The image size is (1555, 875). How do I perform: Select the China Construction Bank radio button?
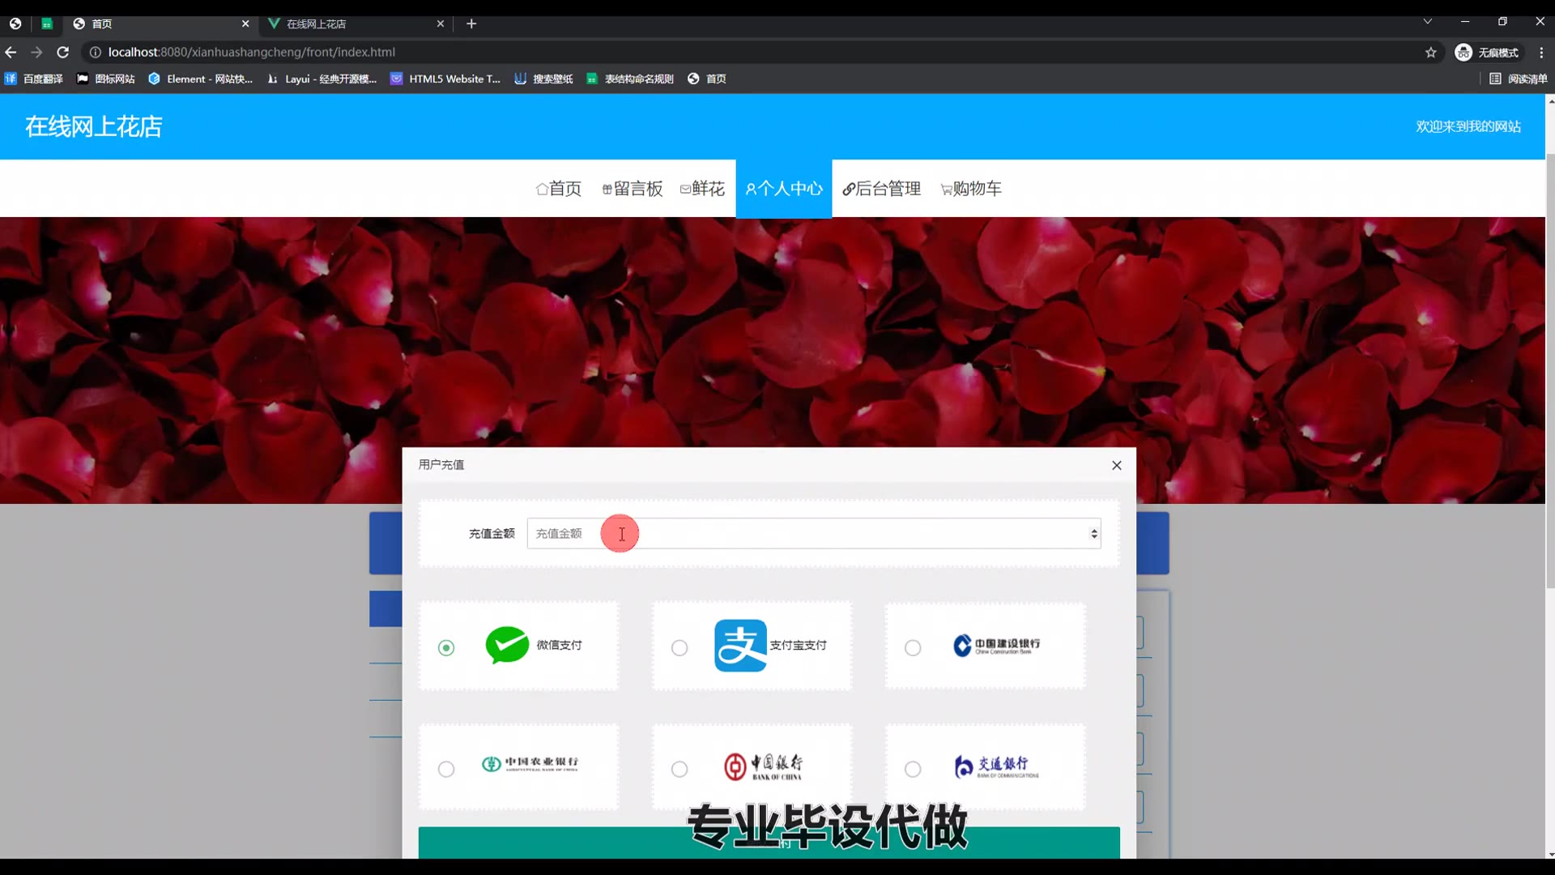(913, 648)
